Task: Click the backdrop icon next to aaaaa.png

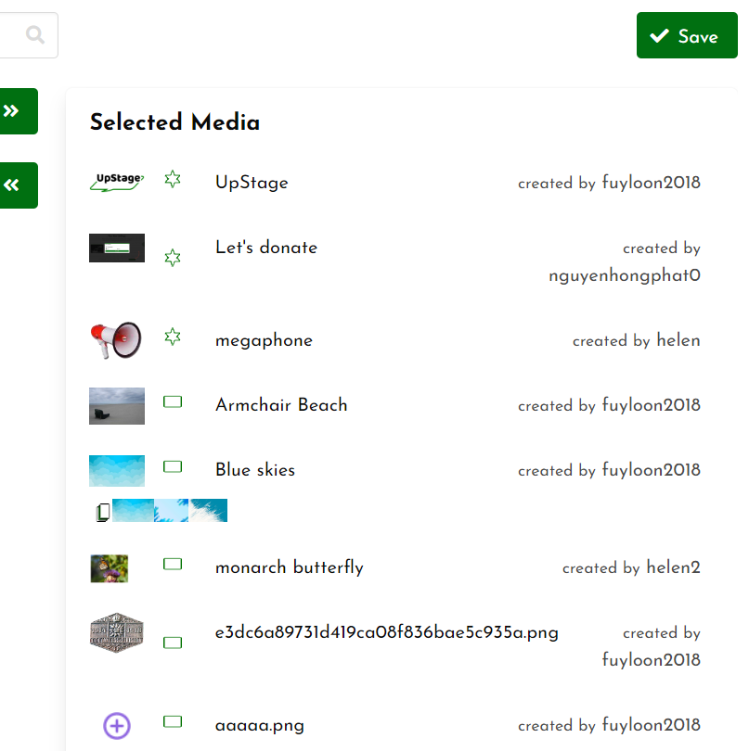Action: pyautogui.click(x=173, y=721)
